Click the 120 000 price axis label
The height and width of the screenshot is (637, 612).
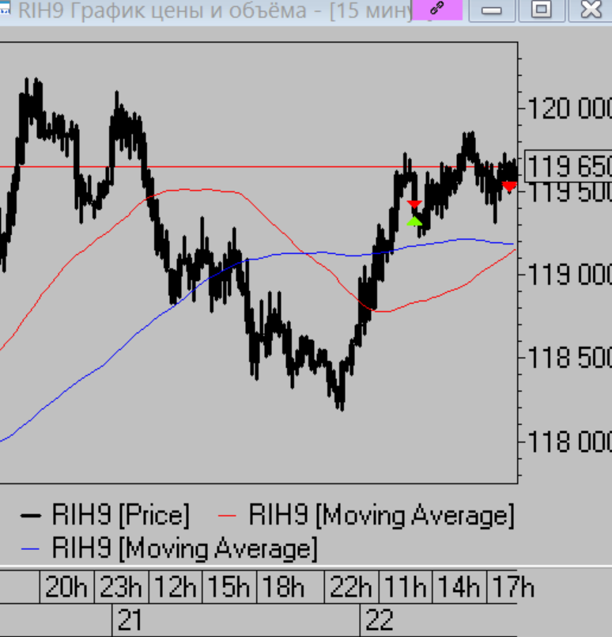[x=568, y=108]
